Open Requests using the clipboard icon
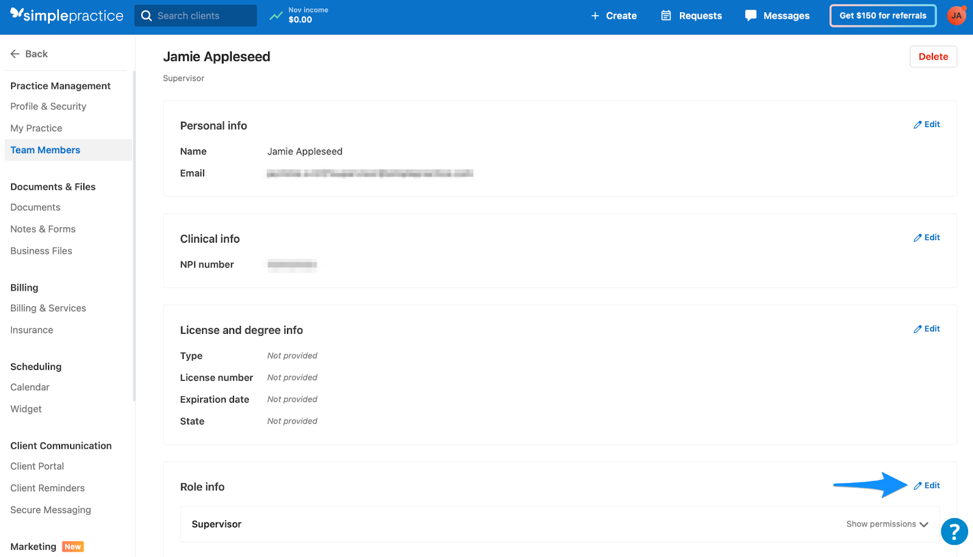Screen dimensions: 973x557 pos(666,15)
